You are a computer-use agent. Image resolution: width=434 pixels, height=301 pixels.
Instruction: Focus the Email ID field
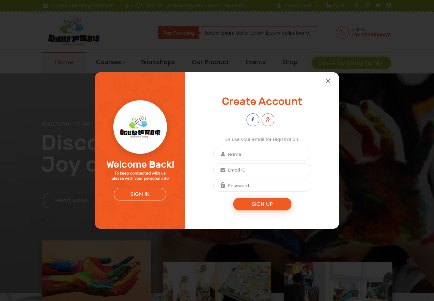(262, 170)
